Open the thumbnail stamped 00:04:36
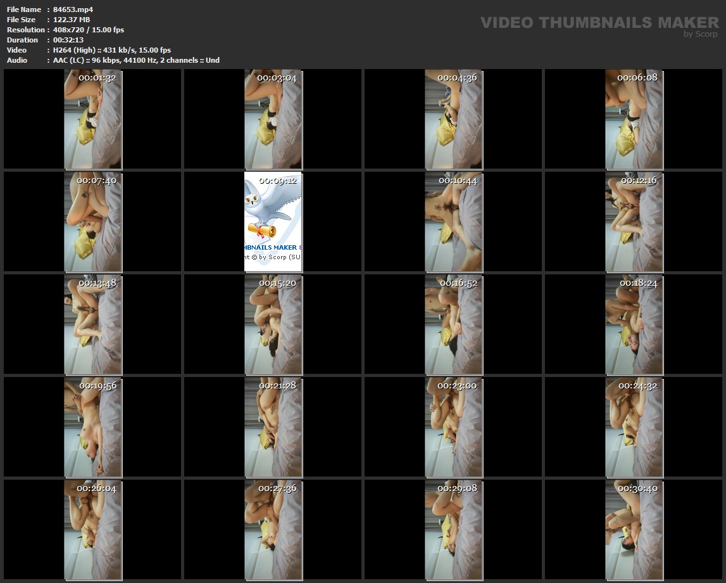Image resolution: width=726 pixels, height=583 pixels. [x=453, y=119]
